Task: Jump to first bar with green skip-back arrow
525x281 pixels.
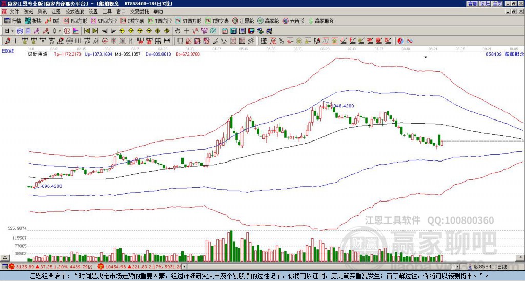Action: 86,31
